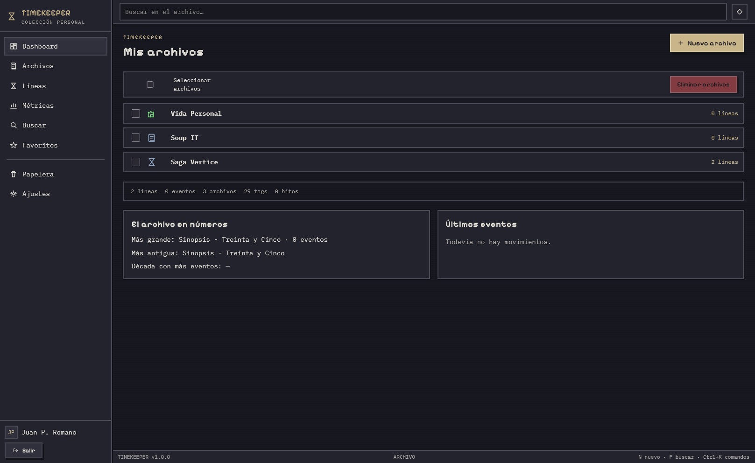Click the Timekeeper hourglass logo icon
The width and height of the screenshot is (755, 463).
(12, 17)
